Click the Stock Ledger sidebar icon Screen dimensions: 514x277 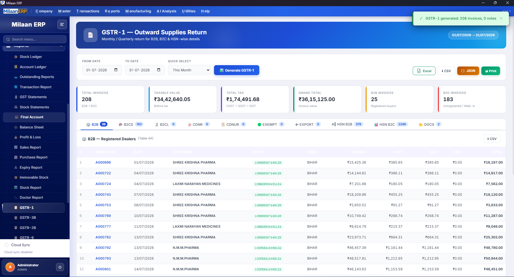click(x=16, y=57)
